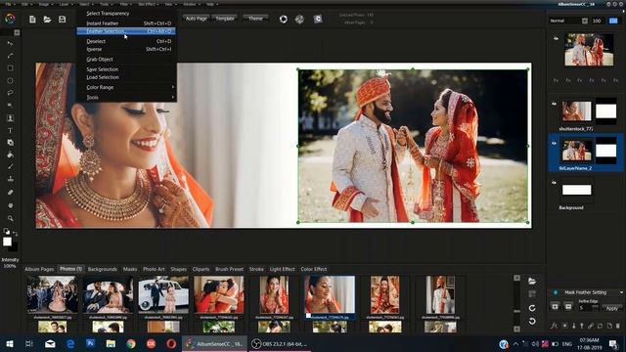The image size is (626, 352).
Task: Click the color wheel application logo
Action: pos(11,19)
